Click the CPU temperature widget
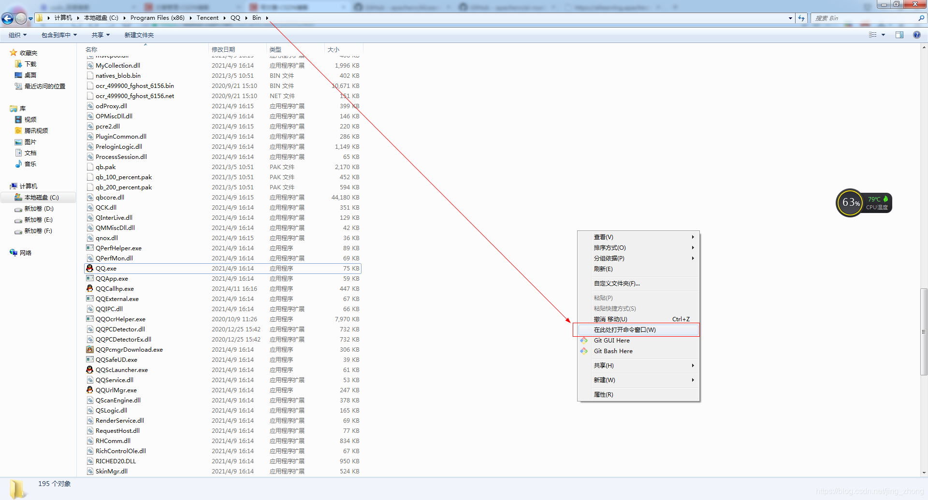 864,202
